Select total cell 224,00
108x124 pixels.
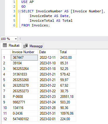coord(67,119)
